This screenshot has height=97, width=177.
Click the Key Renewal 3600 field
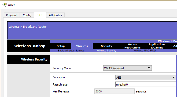coord(115,91)
